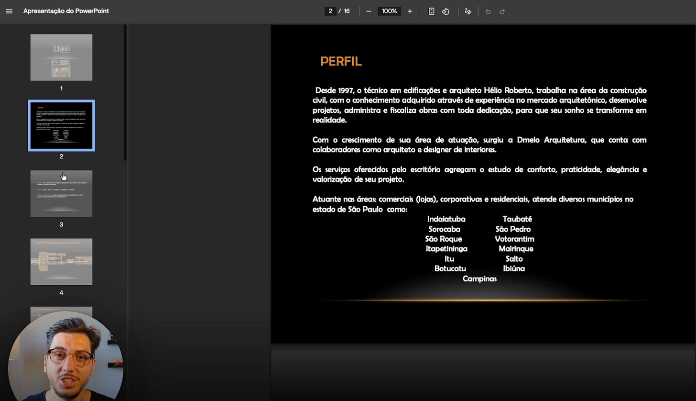Click the city name São Roque
Image resolution: width=696 pixels, height=401 pixels.
pos(444,239)
